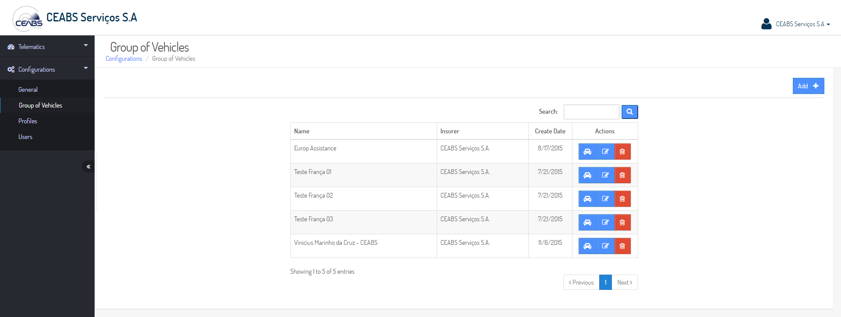Select the Teste França 02 name cell
The width and height of the screenshot is (841, 317).
(364, 199)
